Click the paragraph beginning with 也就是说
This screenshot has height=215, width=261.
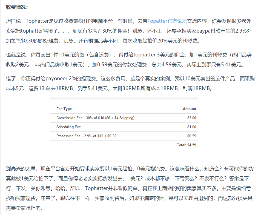129,60
